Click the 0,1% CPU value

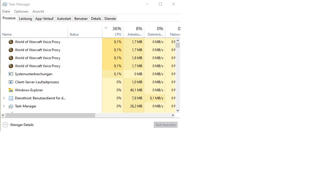click(x=118, y=74)
